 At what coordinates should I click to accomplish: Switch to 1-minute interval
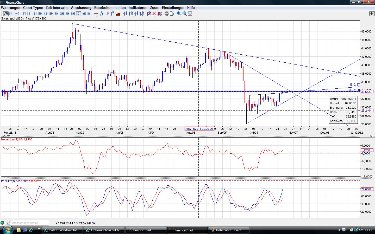[x=29, y=14]
